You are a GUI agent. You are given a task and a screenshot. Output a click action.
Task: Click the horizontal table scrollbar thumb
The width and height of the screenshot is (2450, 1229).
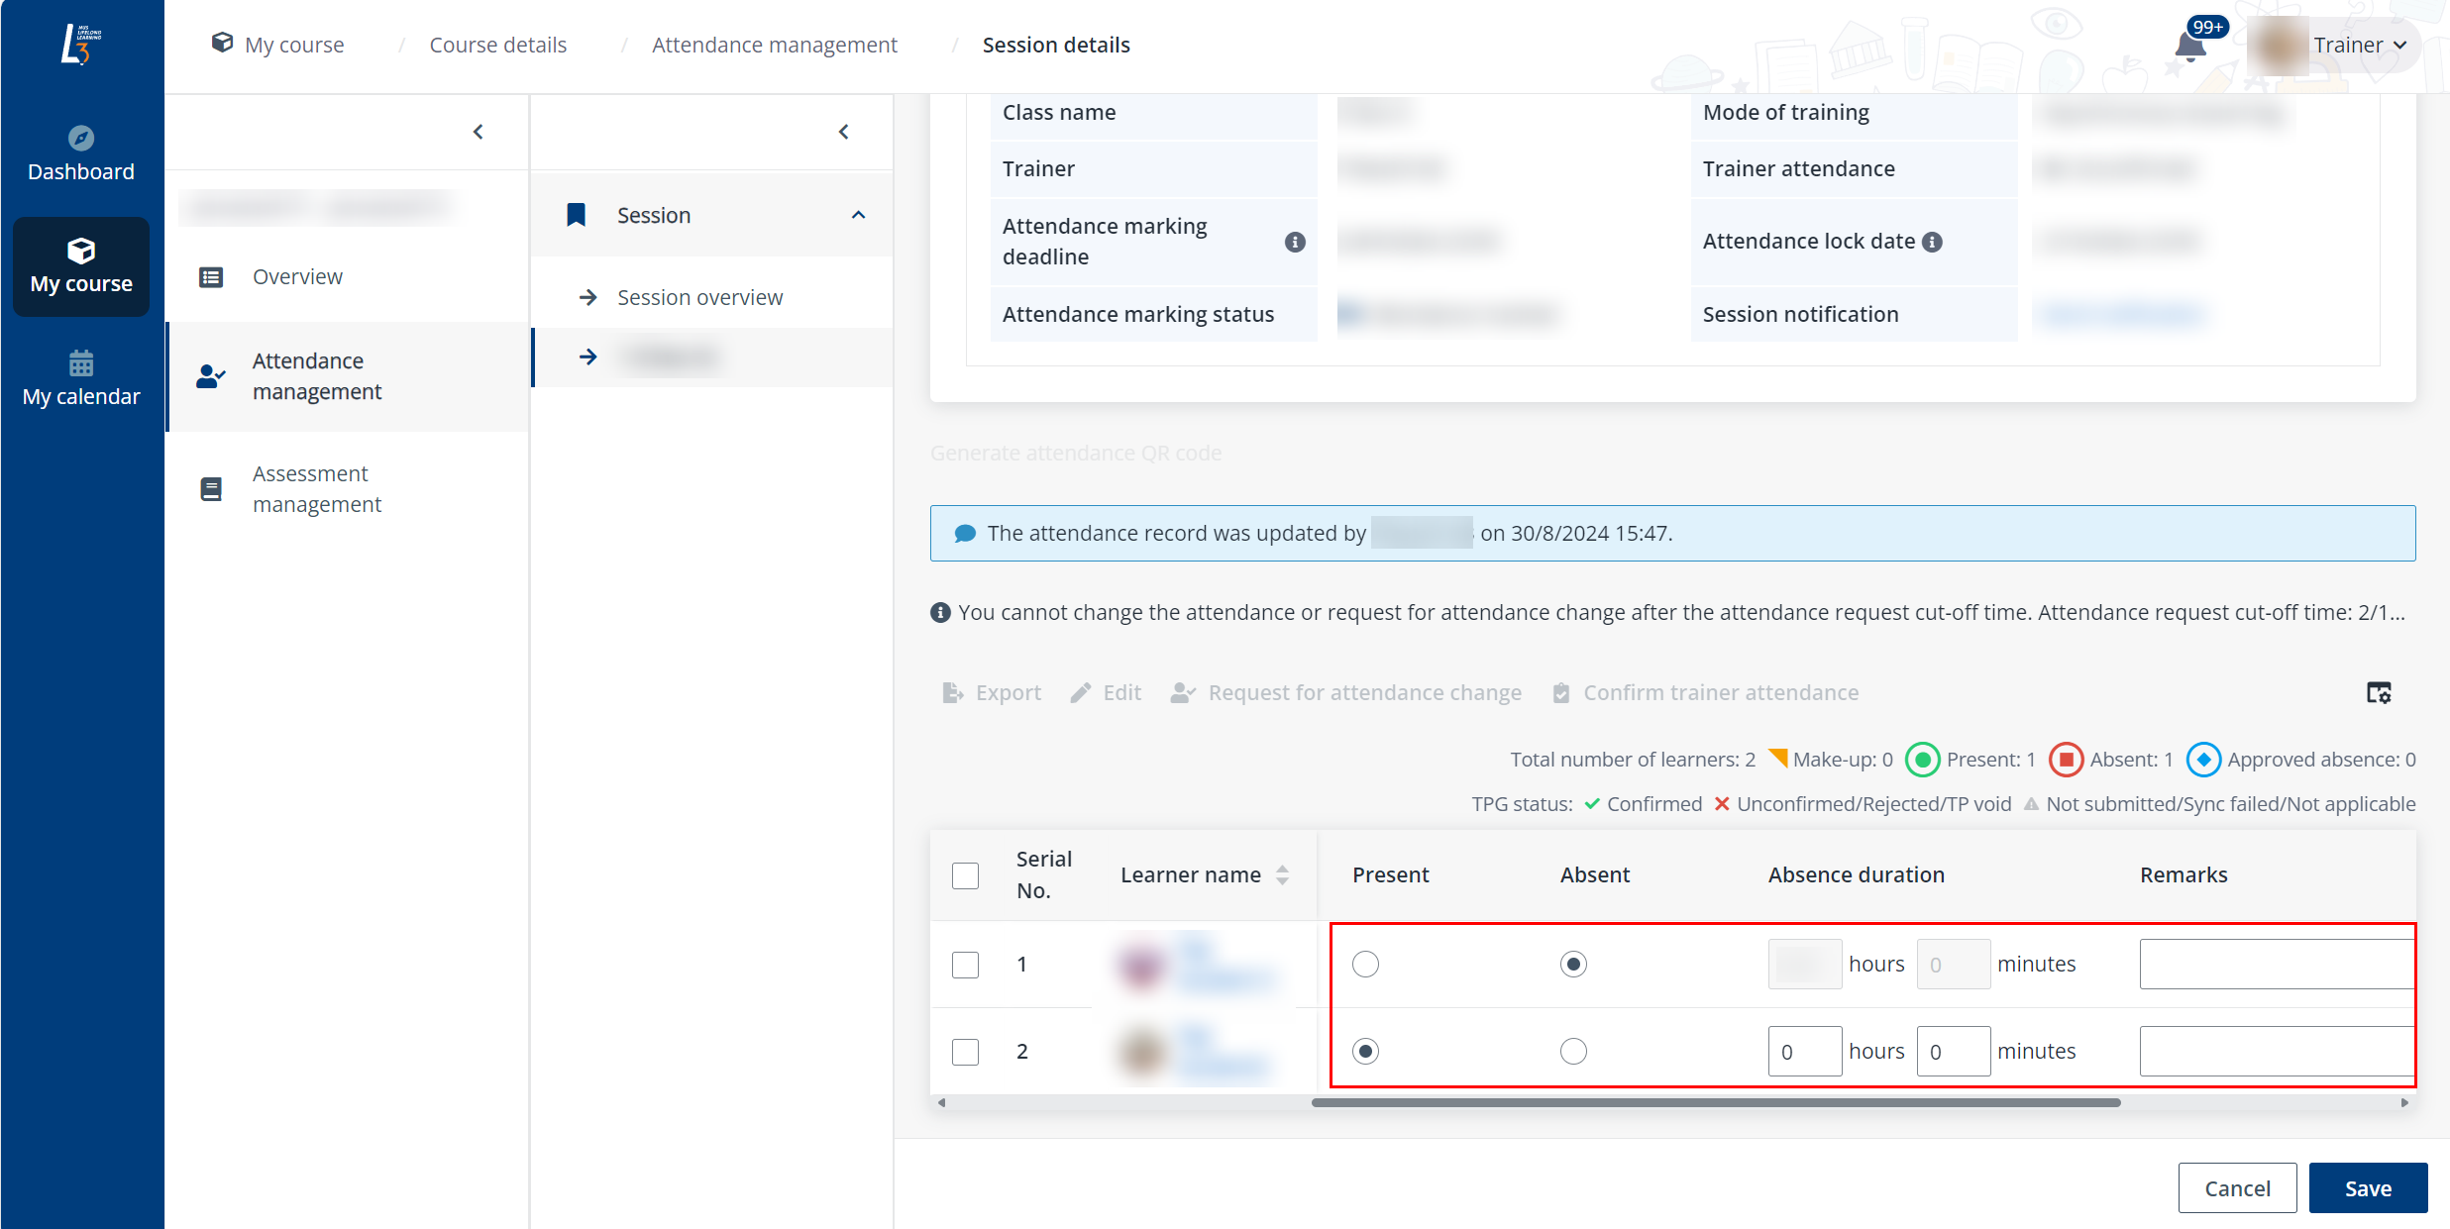pos(1716,1102)
